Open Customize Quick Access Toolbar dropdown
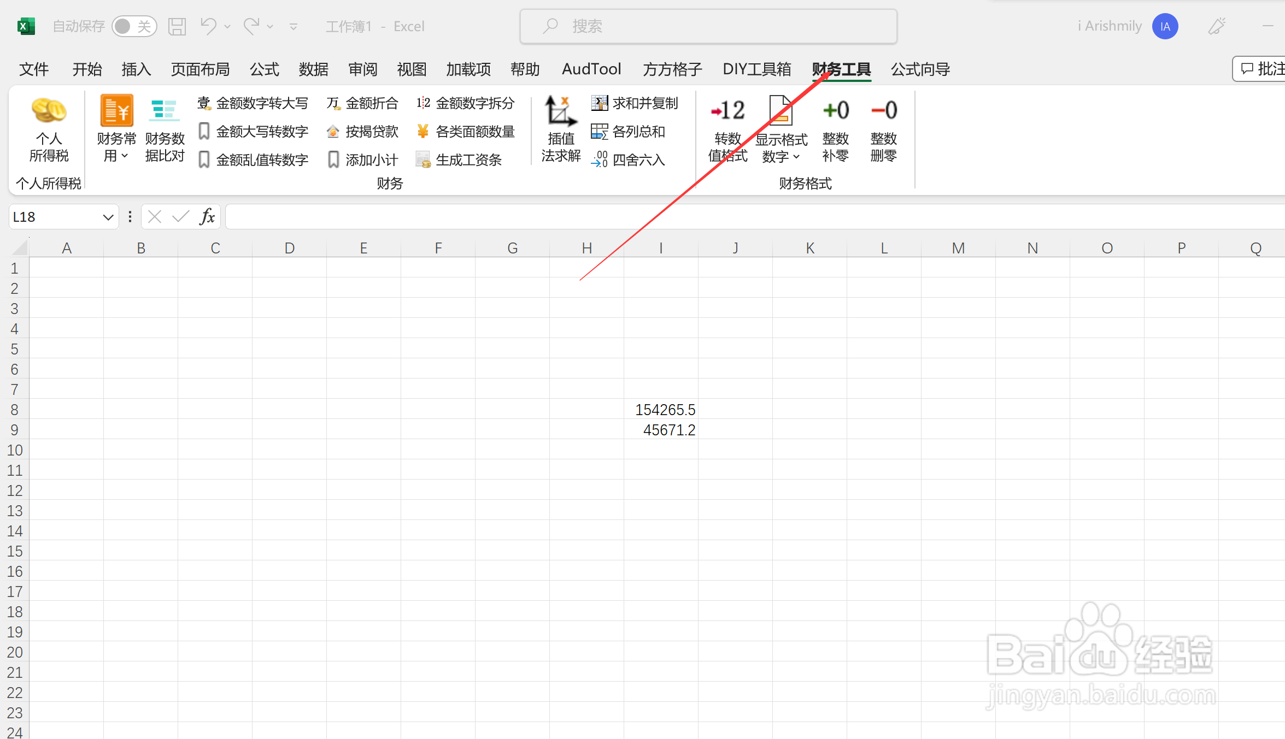 tap(294, 27)
